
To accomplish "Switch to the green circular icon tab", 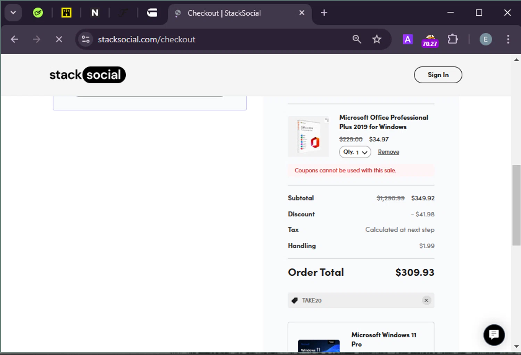I will click(38, 13).
